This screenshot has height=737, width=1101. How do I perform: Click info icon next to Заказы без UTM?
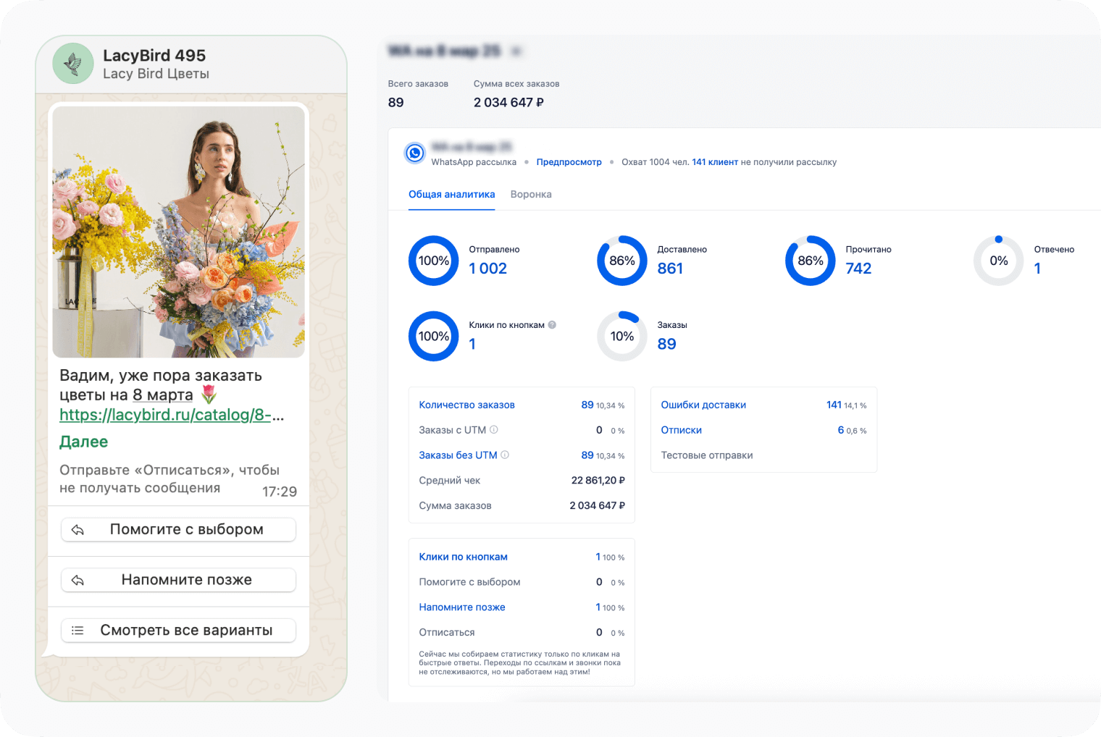[505, 455]
